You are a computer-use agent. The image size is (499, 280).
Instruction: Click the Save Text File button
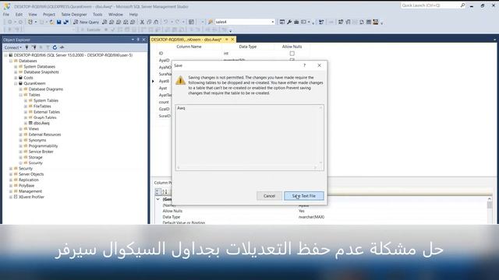(x=304, y=196)
